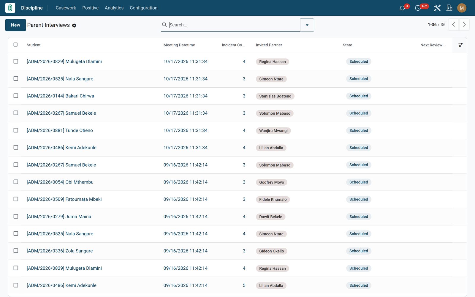Sort by Invited Partner column header
The height and width of the screenshot is (297, 475).
pos(269,45)
